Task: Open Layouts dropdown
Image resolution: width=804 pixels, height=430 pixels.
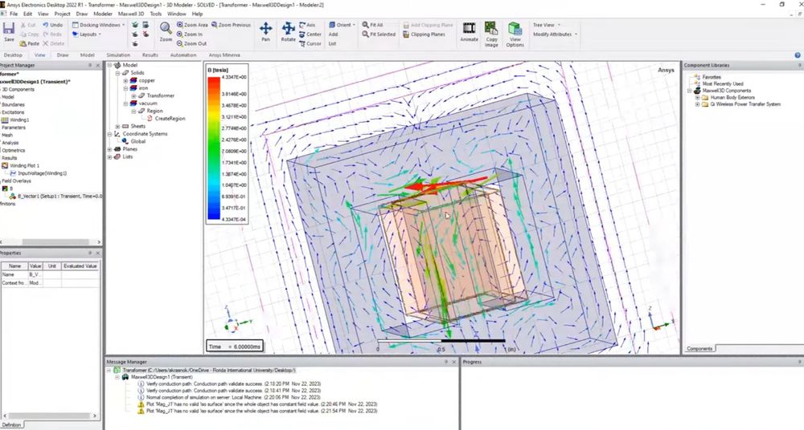Action: (87, 34)
